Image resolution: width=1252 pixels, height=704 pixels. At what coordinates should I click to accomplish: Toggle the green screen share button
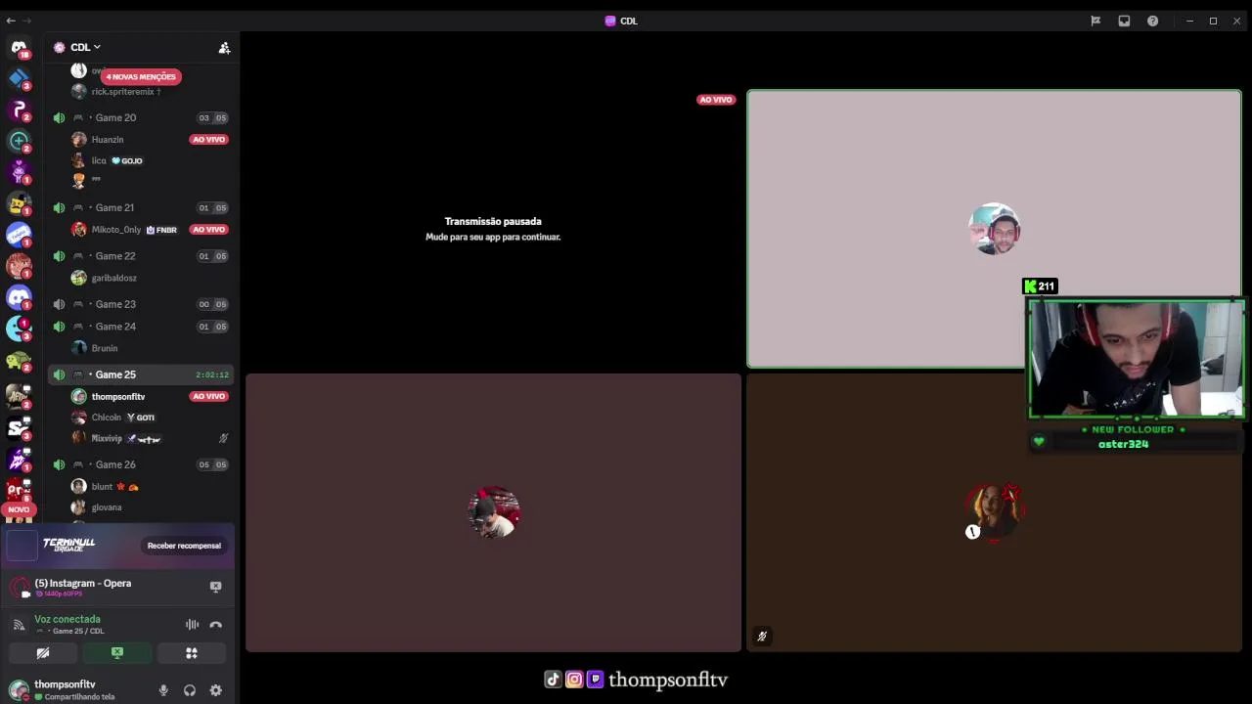[117, 653]
